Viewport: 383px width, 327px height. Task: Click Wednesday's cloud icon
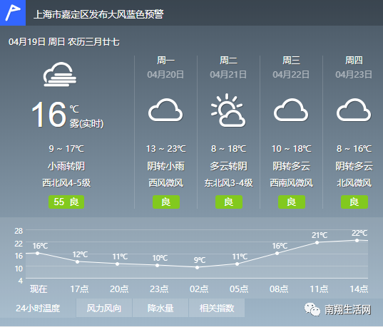291,110
